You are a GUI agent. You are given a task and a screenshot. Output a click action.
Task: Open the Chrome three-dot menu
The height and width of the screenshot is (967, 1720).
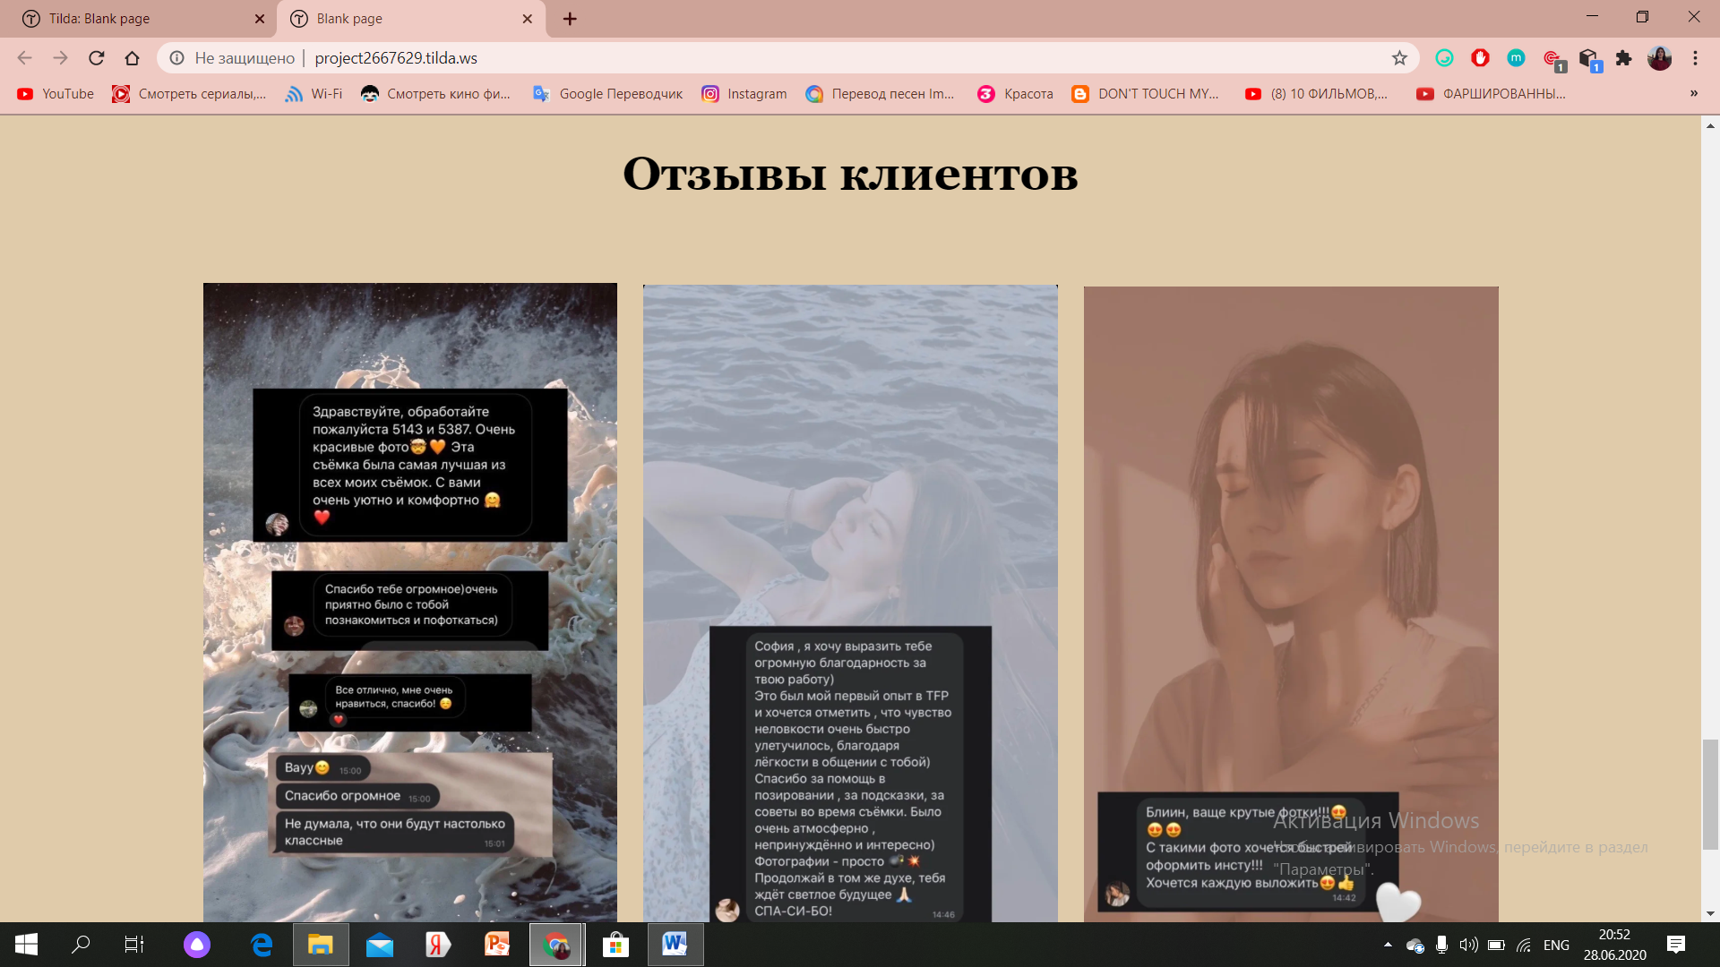pyautogui.click(x=1695, y=58)
